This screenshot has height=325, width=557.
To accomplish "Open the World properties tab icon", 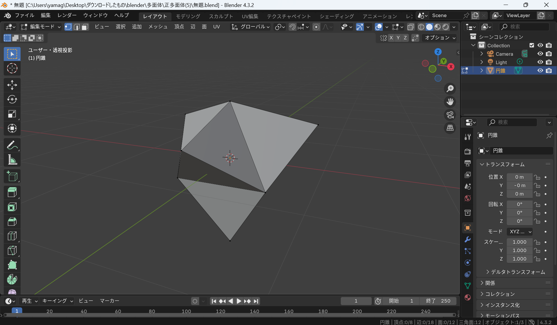I will point(467,198).
